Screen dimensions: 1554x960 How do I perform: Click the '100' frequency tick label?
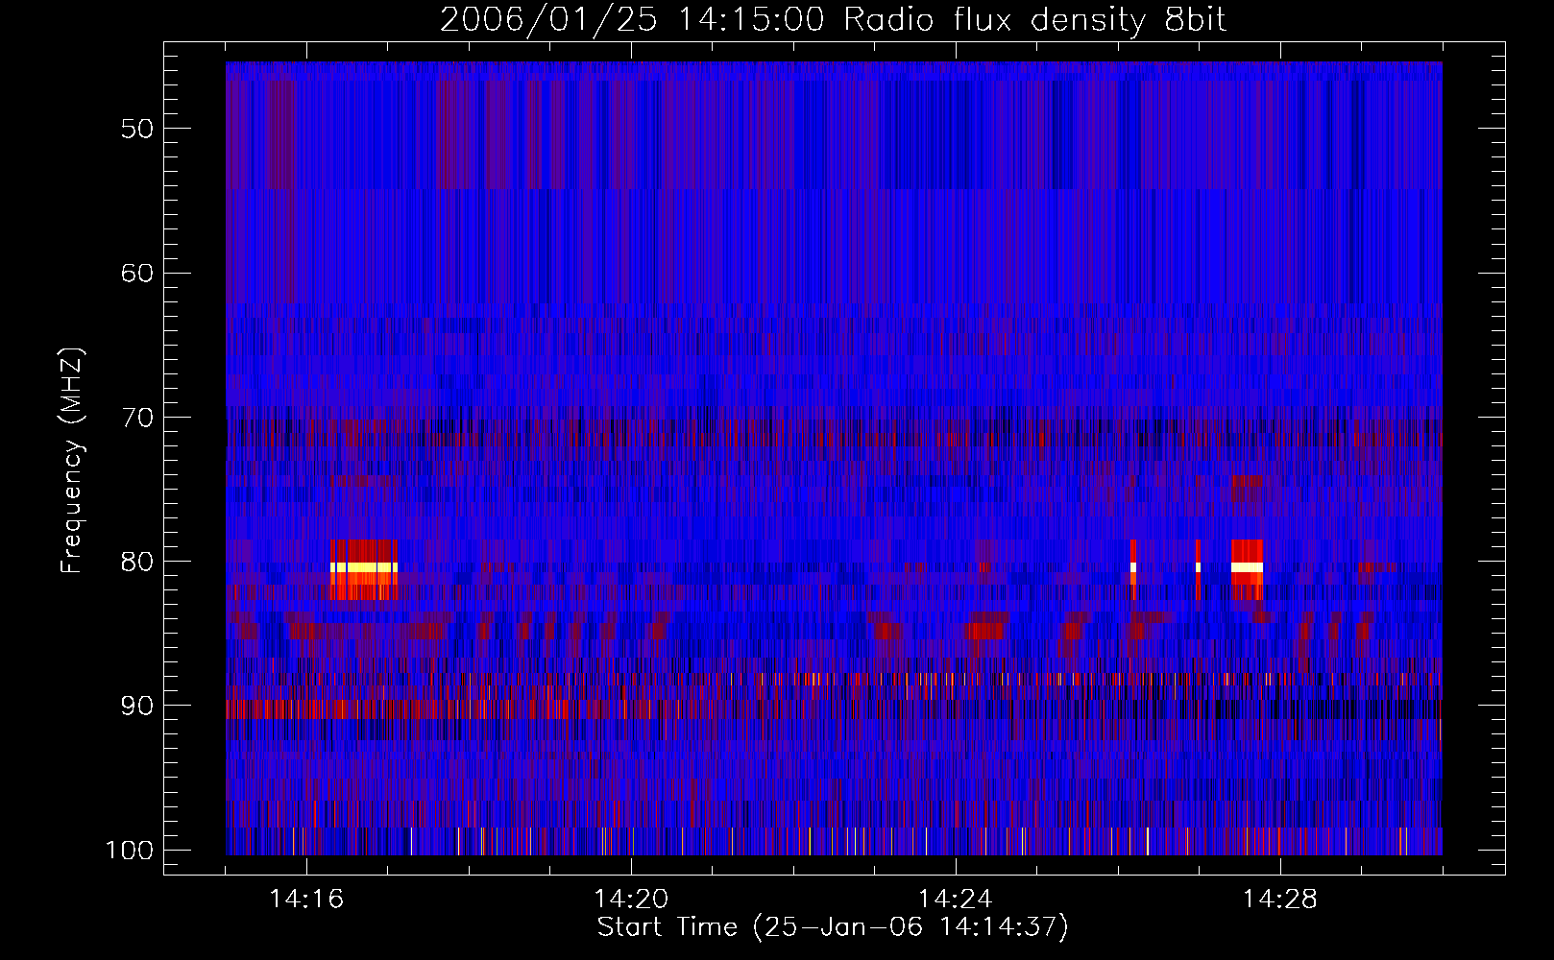click(128, 851)
